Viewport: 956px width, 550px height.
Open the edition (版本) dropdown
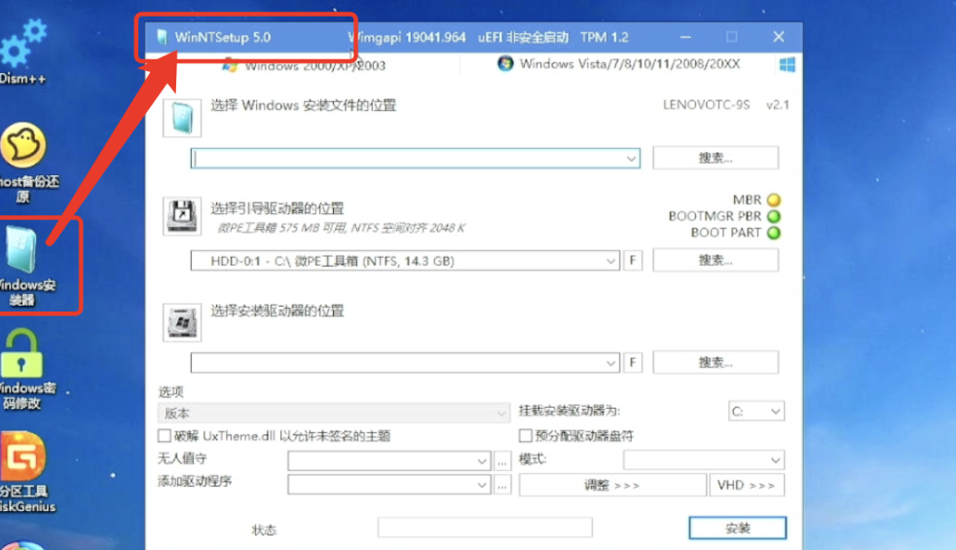(x=334, y=413)
